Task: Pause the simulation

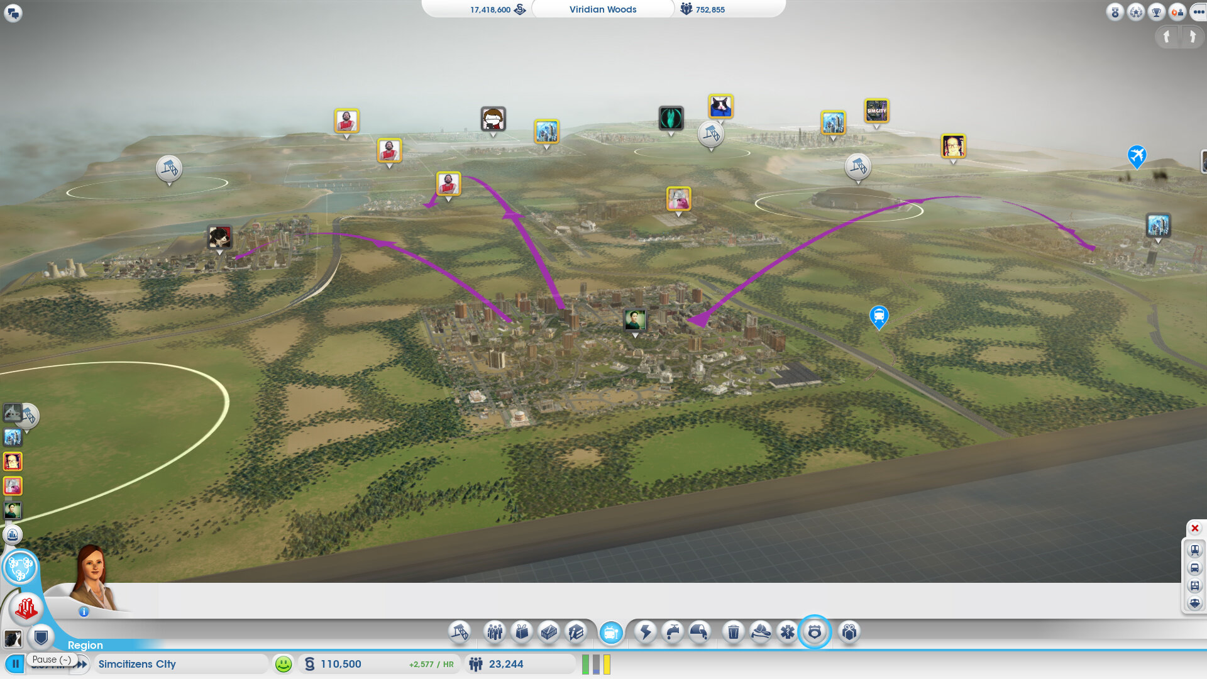Action: click(15, 664)
